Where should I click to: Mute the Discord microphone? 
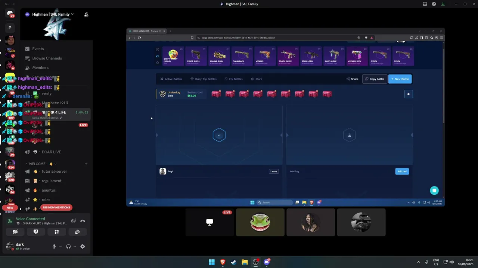(54, 246)
